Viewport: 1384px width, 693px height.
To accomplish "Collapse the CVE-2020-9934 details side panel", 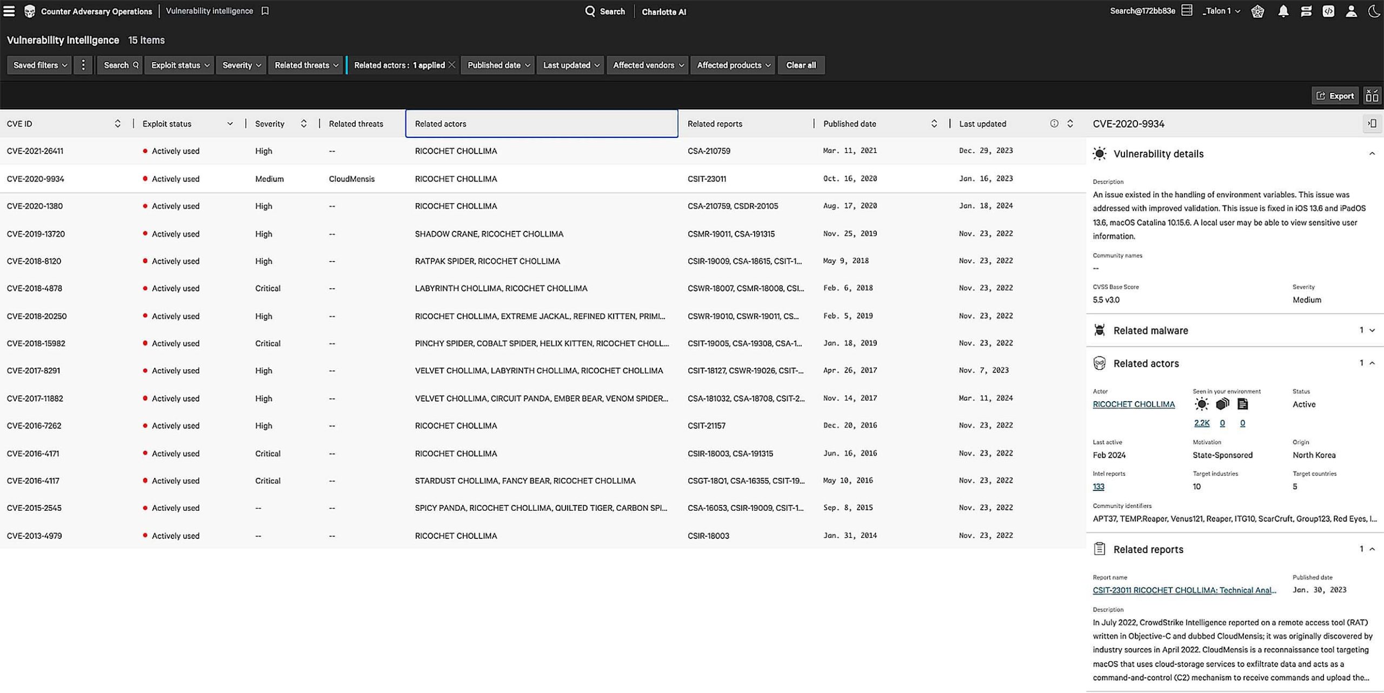I will [x=1372, y=124].
